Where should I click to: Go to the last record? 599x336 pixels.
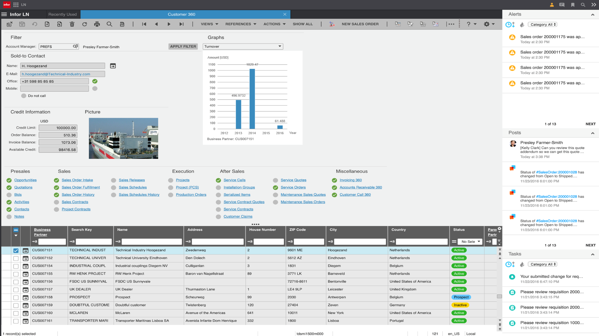tap(181, 24)
